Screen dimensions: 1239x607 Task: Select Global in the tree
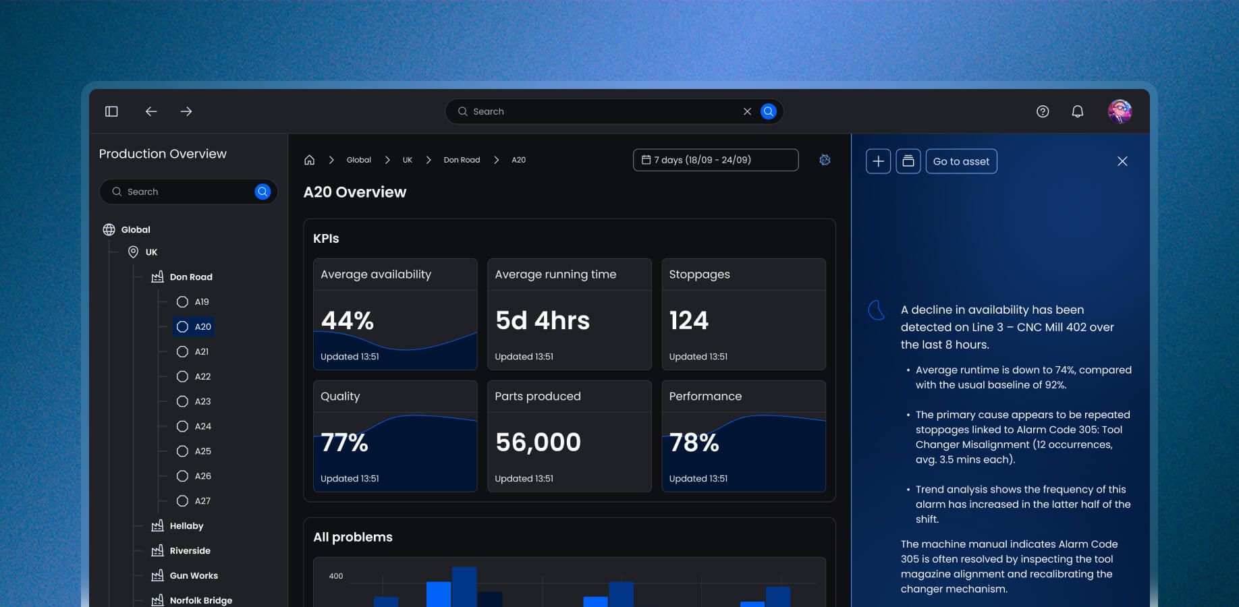coord(136,229)
